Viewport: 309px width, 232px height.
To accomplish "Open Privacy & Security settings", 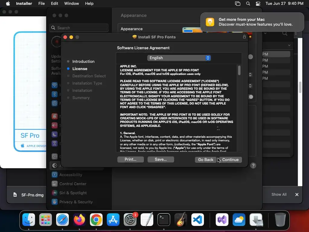I will [76, 202].
